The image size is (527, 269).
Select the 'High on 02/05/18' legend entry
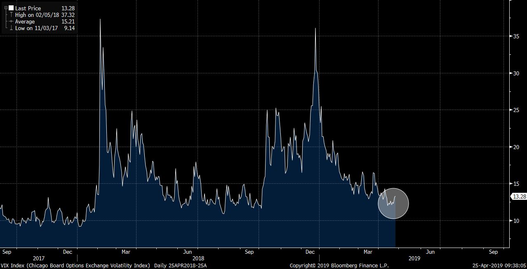37,15
